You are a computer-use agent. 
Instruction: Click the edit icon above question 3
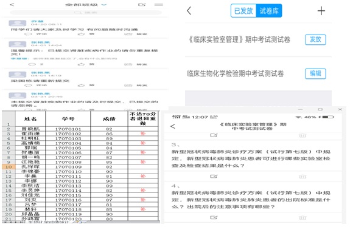[214, 135]
